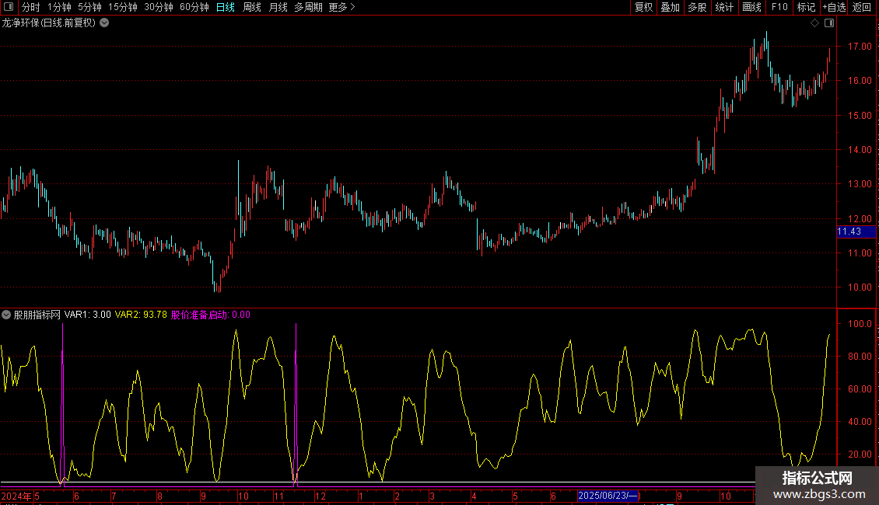The height and width of the screenshot is (505, 879).
Task: Click the VAR1: 3.00 value label
Action: 87,315
